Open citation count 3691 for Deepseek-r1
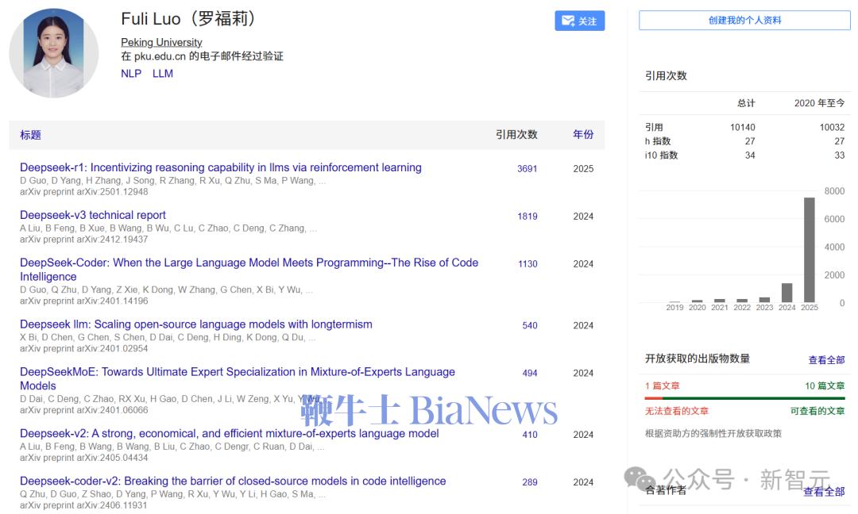 click(x=527, y=169)
